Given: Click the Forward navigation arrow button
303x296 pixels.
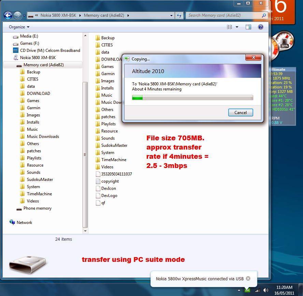Looking at the screenshot, I should coord(17,15).
